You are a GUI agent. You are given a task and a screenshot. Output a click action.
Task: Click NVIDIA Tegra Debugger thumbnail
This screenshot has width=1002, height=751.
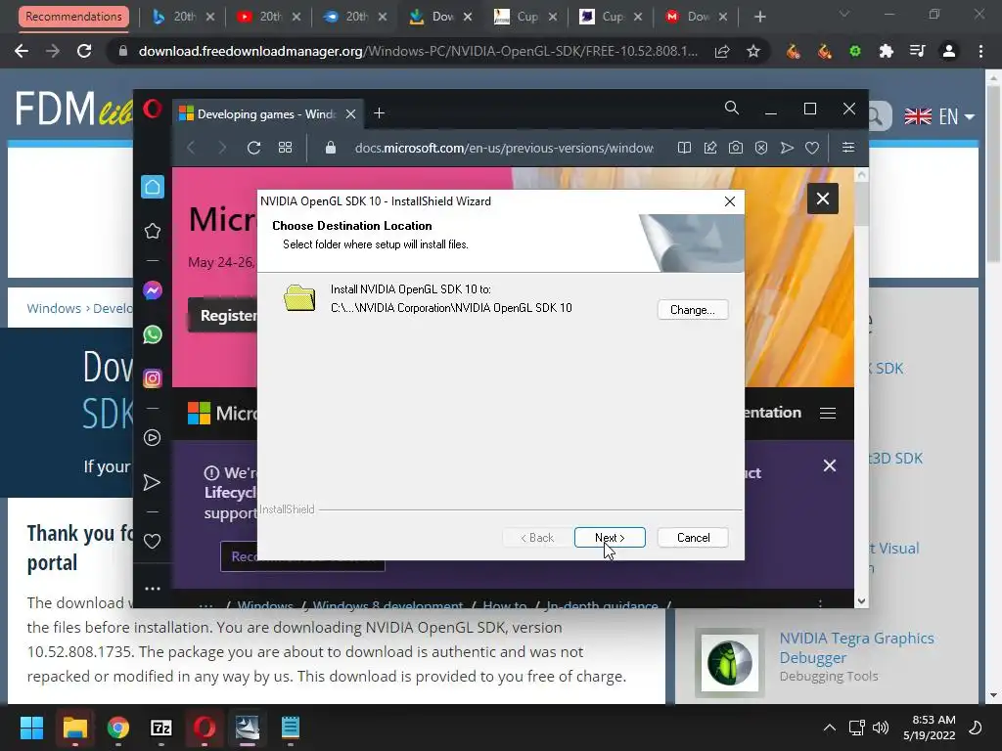730,663
